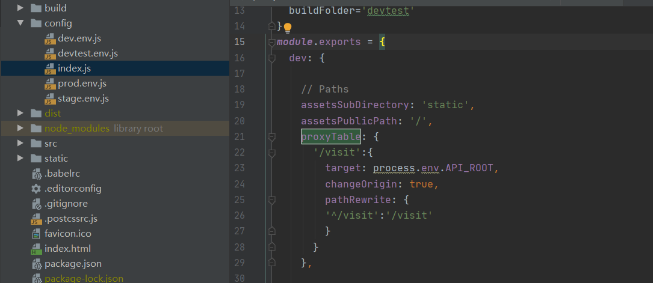Click the index.js file icon
Image resolution: width=653 pixels, height=283 pixels.
[x=50, y=68]
